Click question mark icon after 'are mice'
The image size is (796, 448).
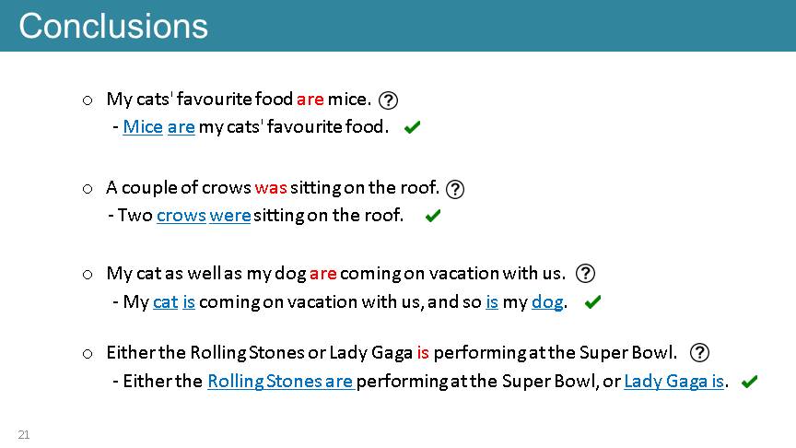pyautogui.click(x=389, y=100)
